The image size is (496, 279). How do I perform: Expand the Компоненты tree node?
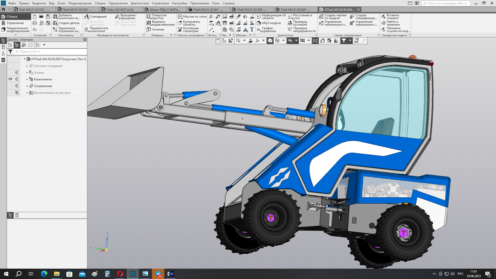[27, 79]
